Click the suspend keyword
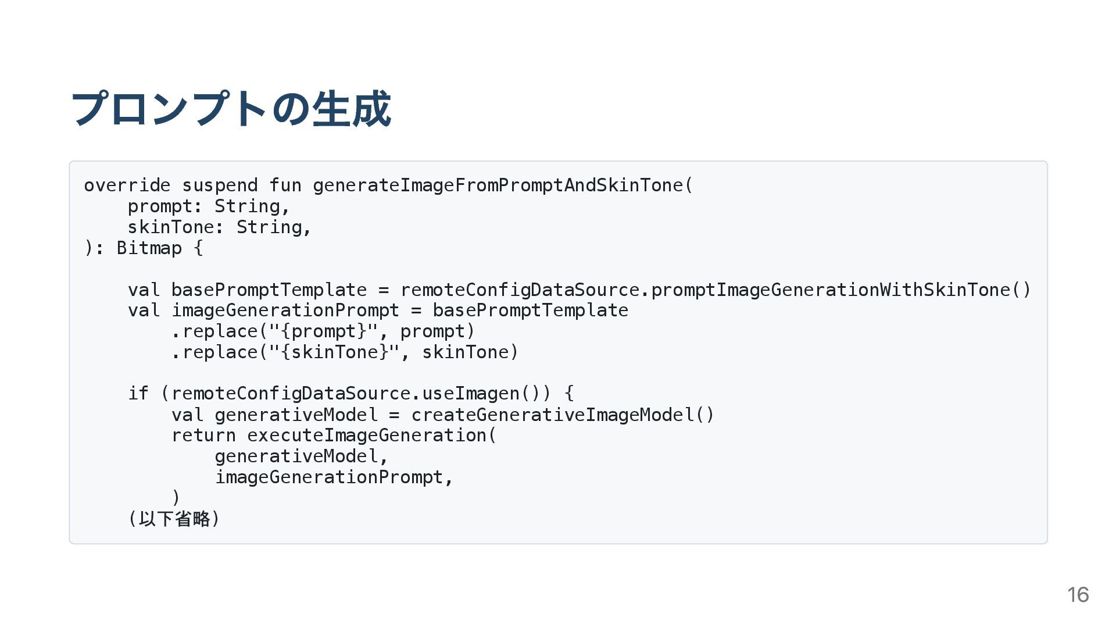This screenshot has height=628, width=1116. coord(220,185)
